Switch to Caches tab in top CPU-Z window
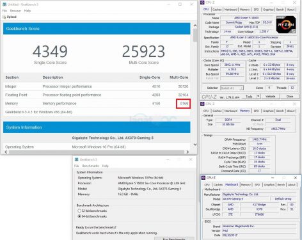The height and width of the screenshot is (240, 302). click(x=217, y=10)
